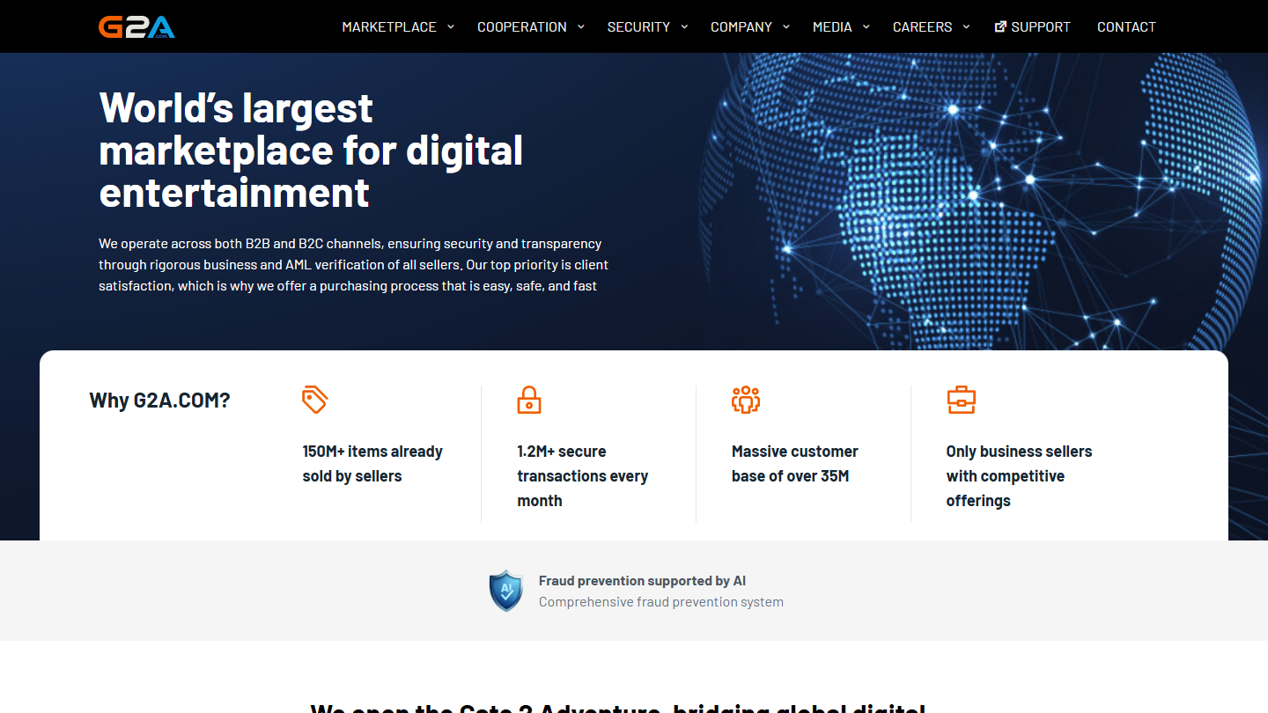This screenshot has height=713, width=1268.
Task: Expand the Careers dropdown chevron
Action: click(966, 26)
